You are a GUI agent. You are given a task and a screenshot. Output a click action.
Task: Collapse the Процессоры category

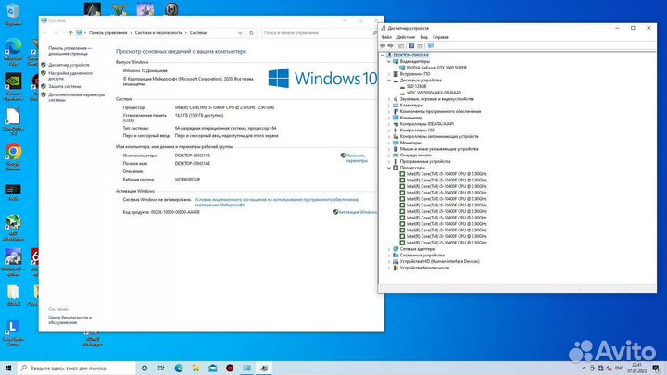point(389,168)
